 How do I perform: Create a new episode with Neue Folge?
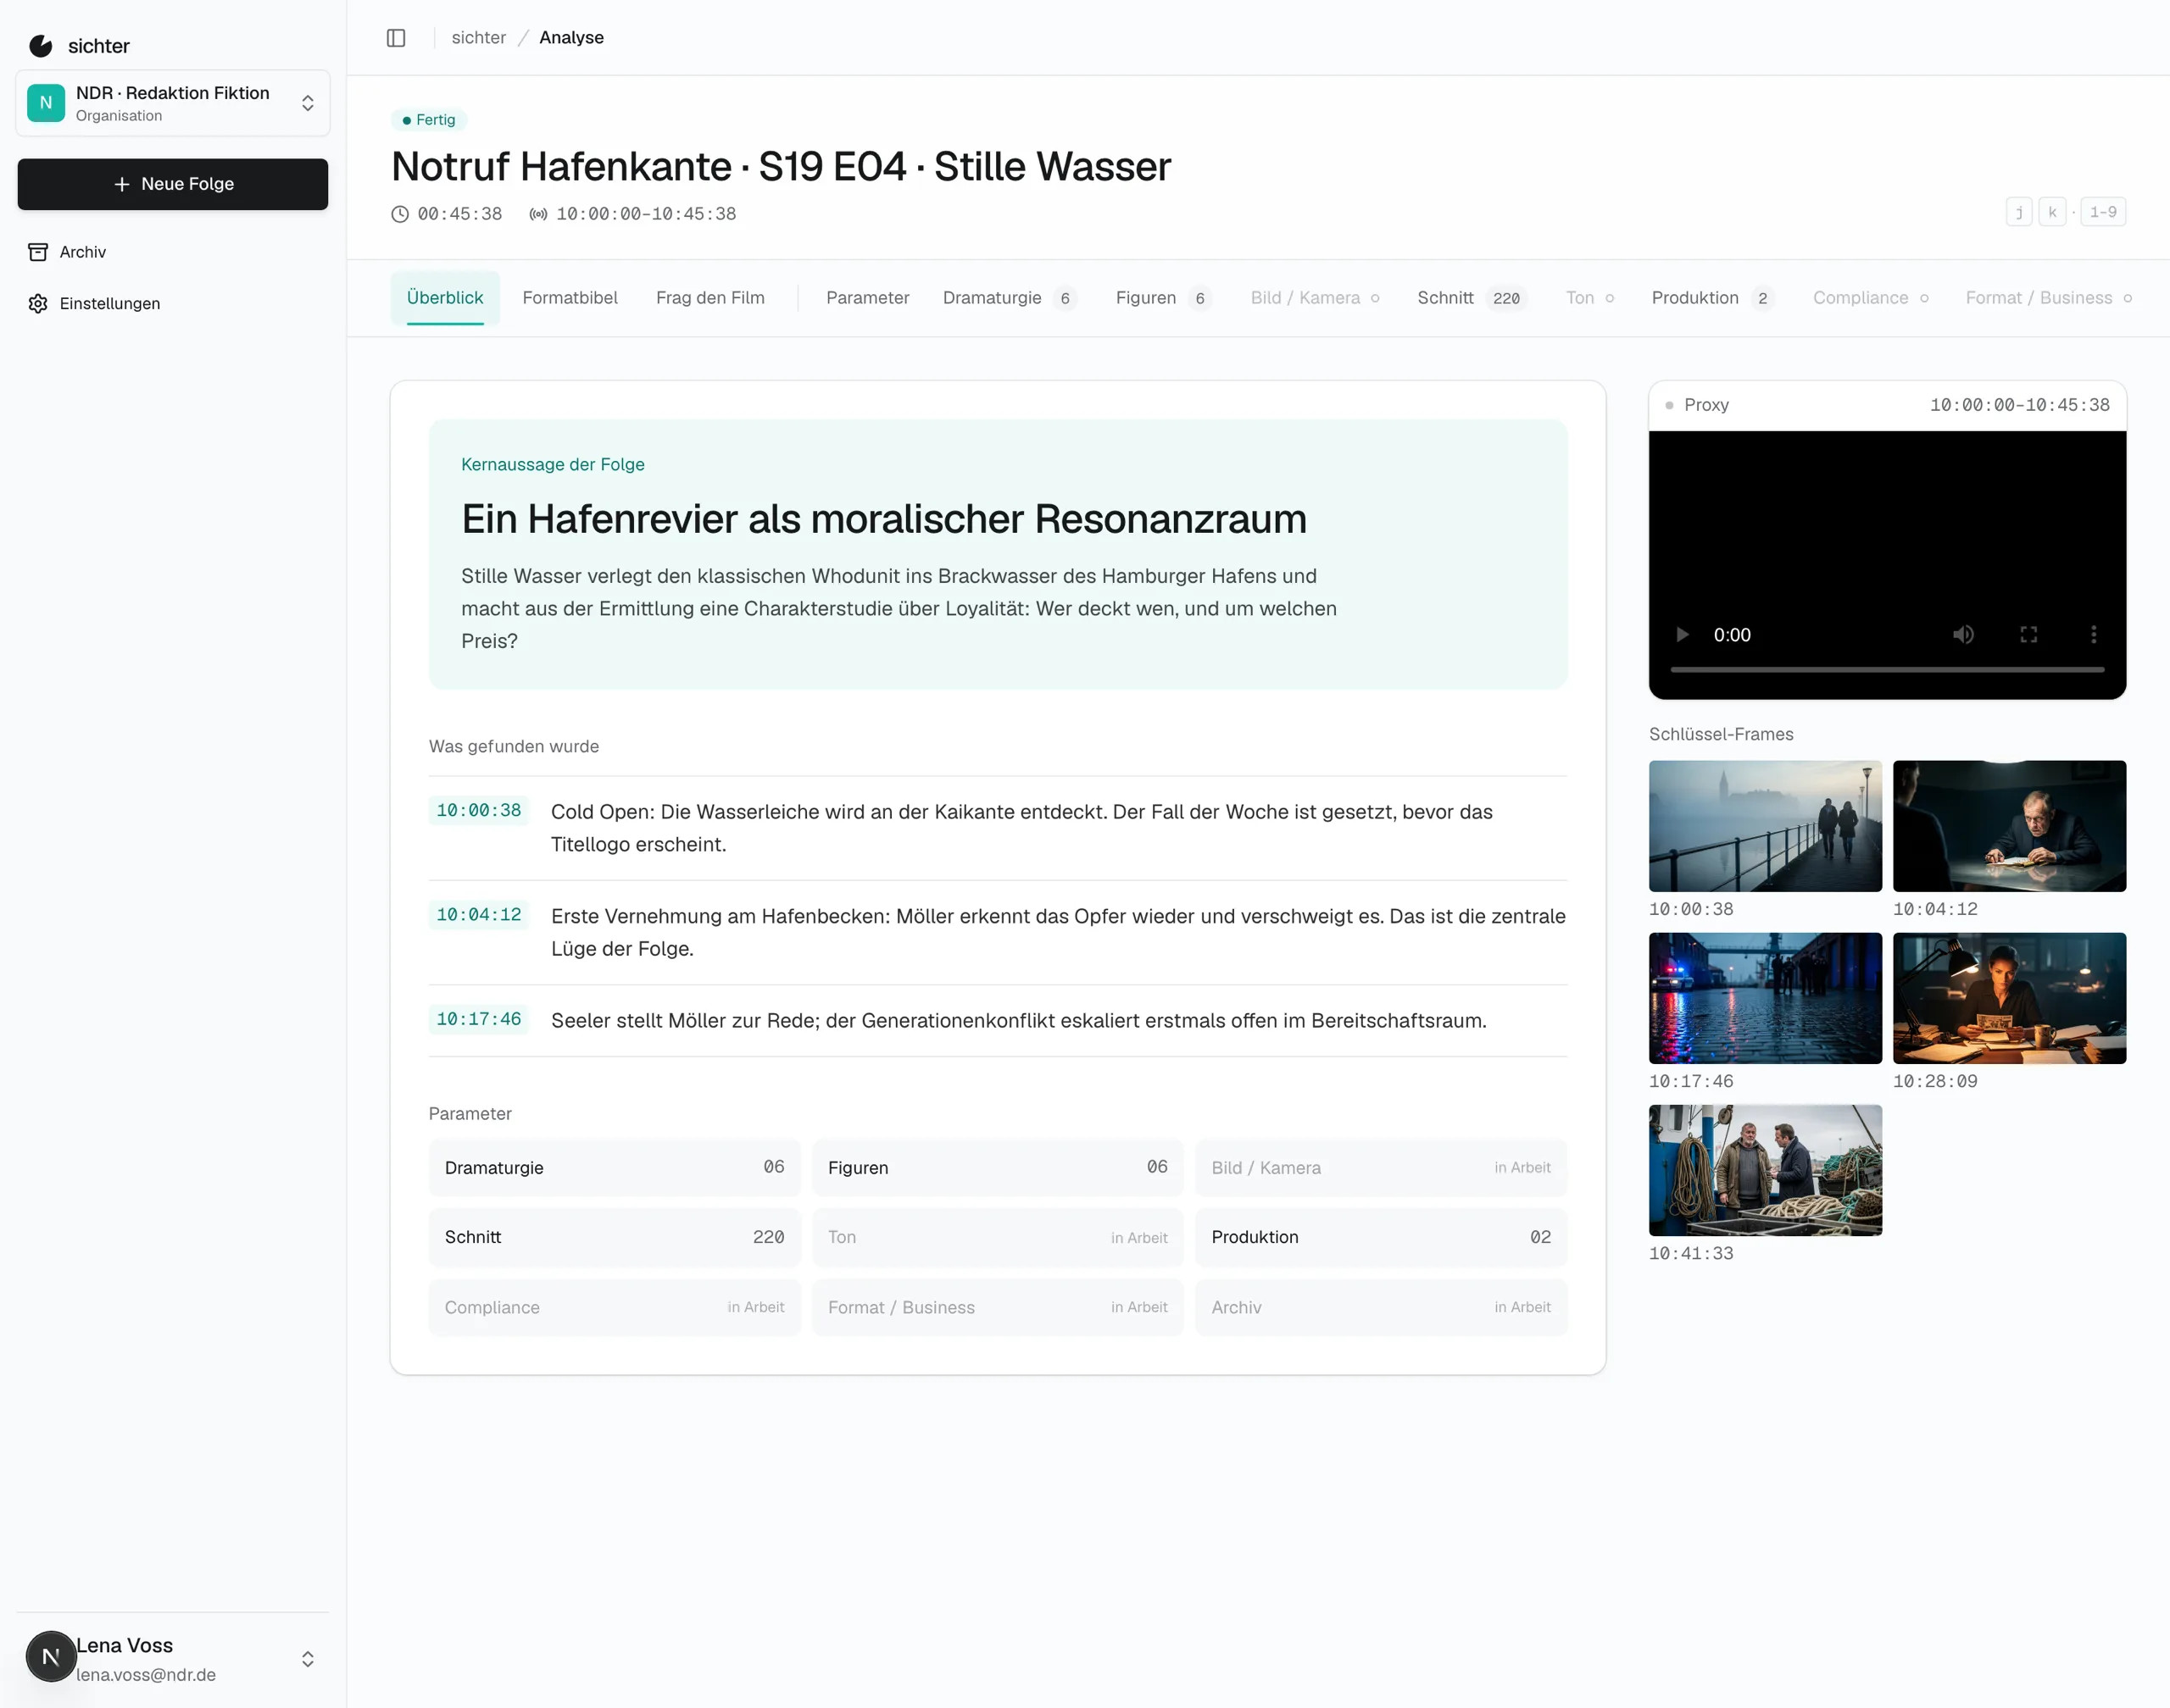tap(172, 184)
